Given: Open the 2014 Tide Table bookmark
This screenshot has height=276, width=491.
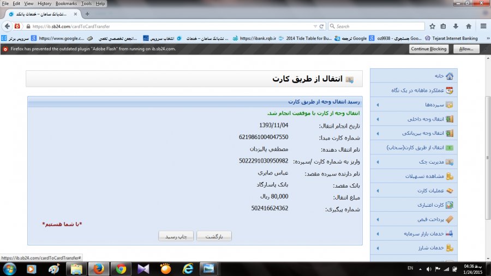Looking at the screenshot, I should tap(305, 38).
